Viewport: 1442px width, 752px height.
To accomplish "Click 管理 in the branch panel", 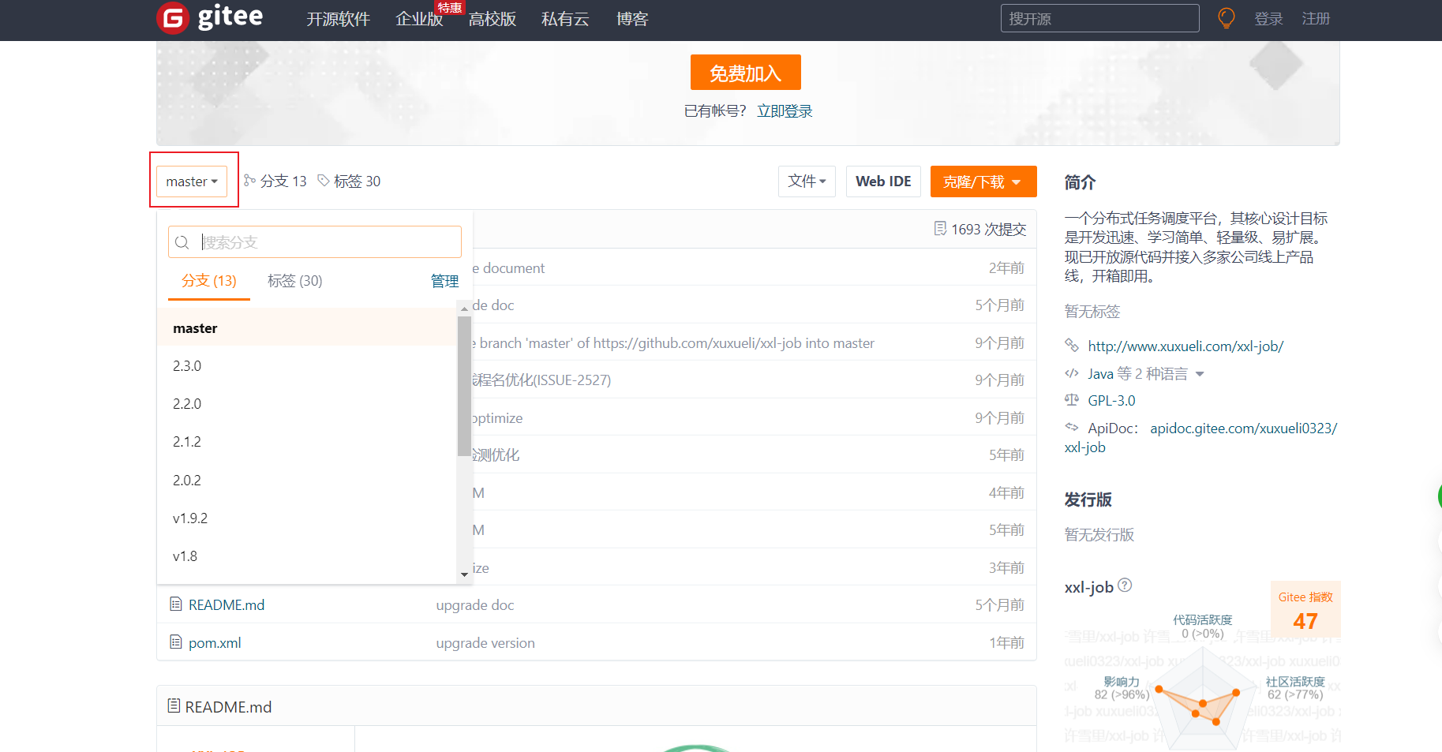I will click(x=445, y=281).
